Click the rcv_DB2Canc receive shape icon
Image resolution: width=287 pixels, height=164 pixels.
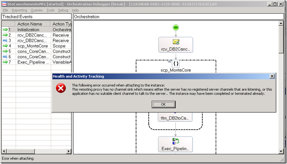[176, 42]
